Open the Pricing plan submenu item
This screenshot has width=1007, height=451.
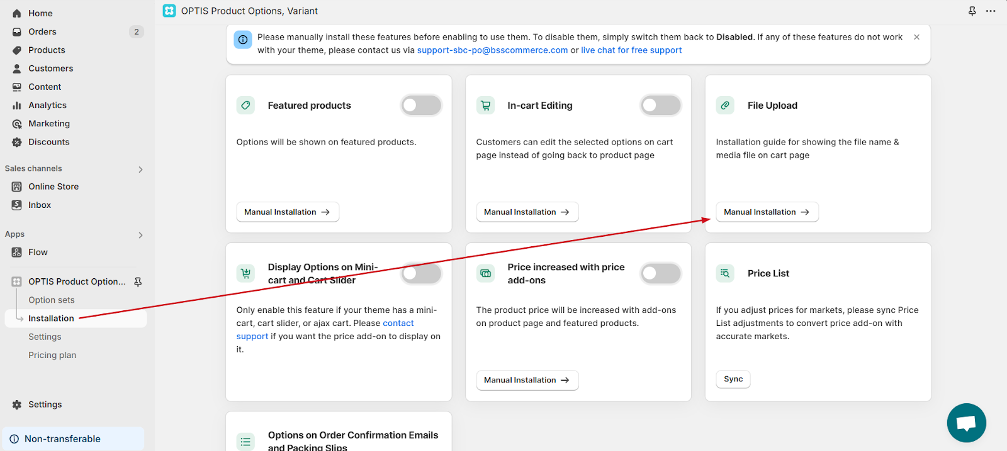pyautogui.click(x=52, y=355)
